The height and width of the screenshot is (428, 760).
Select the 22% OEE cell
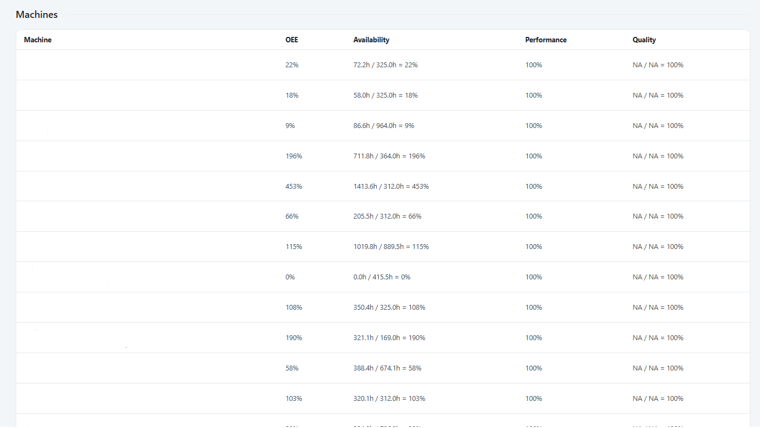point(292,65)
